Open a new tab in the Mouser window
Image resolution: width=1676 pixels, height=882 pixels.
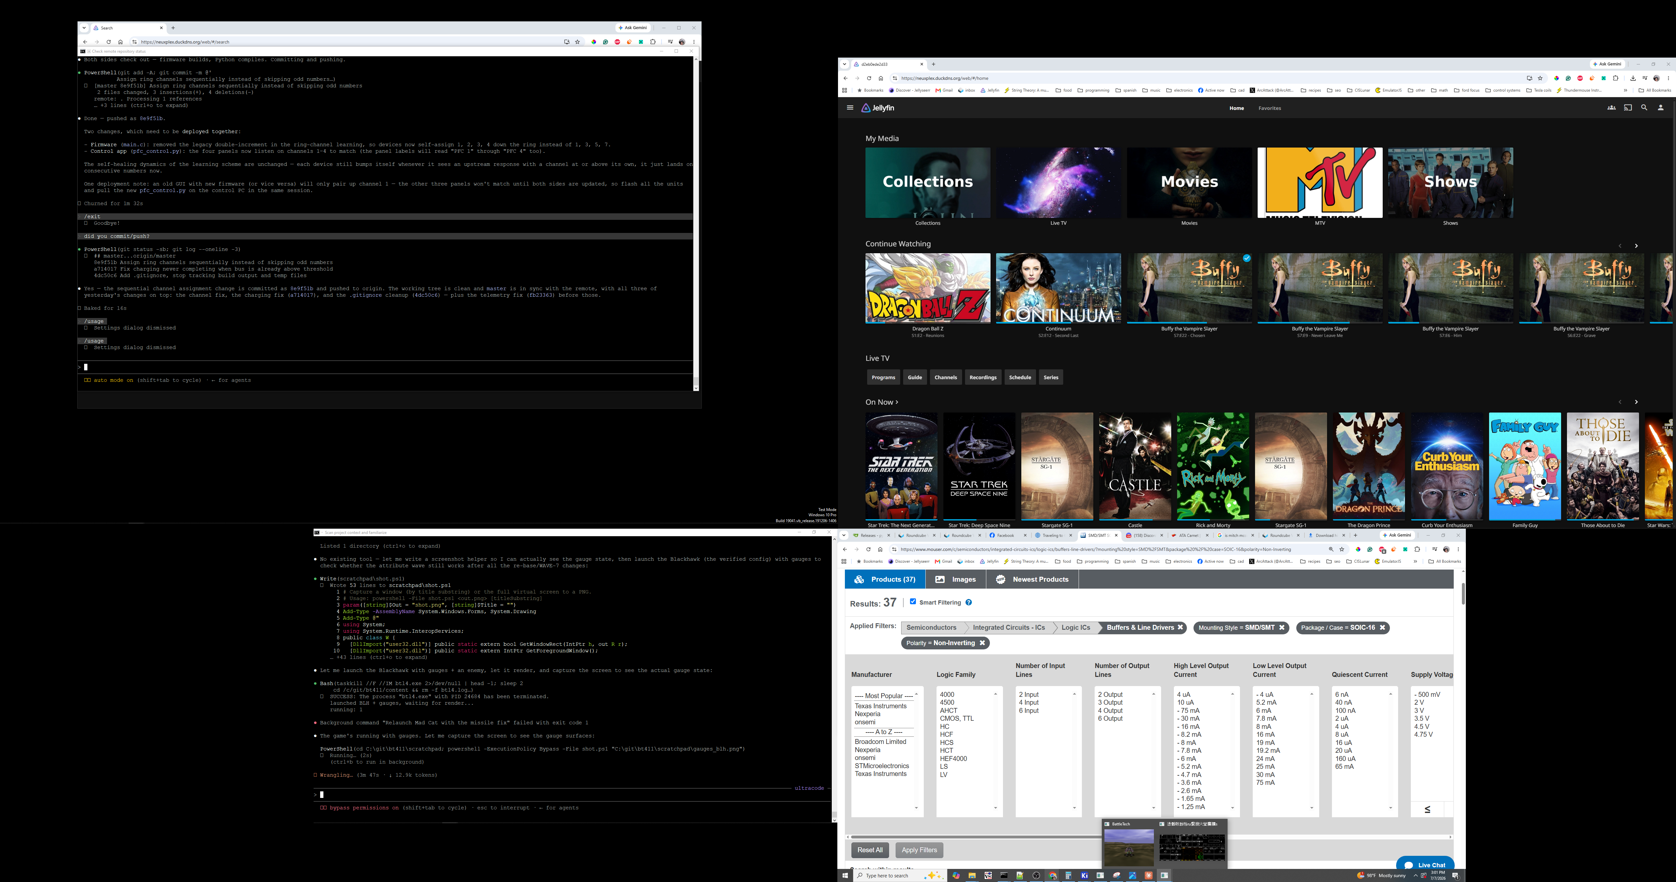tap(1355, 535)
